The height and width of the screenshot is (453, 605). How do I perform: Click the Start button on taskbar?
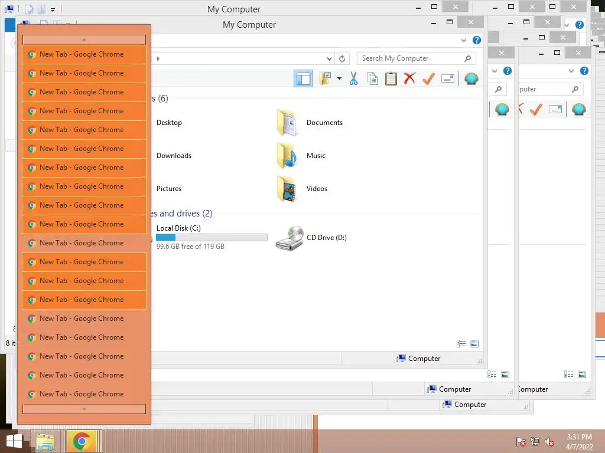(14, 441)
